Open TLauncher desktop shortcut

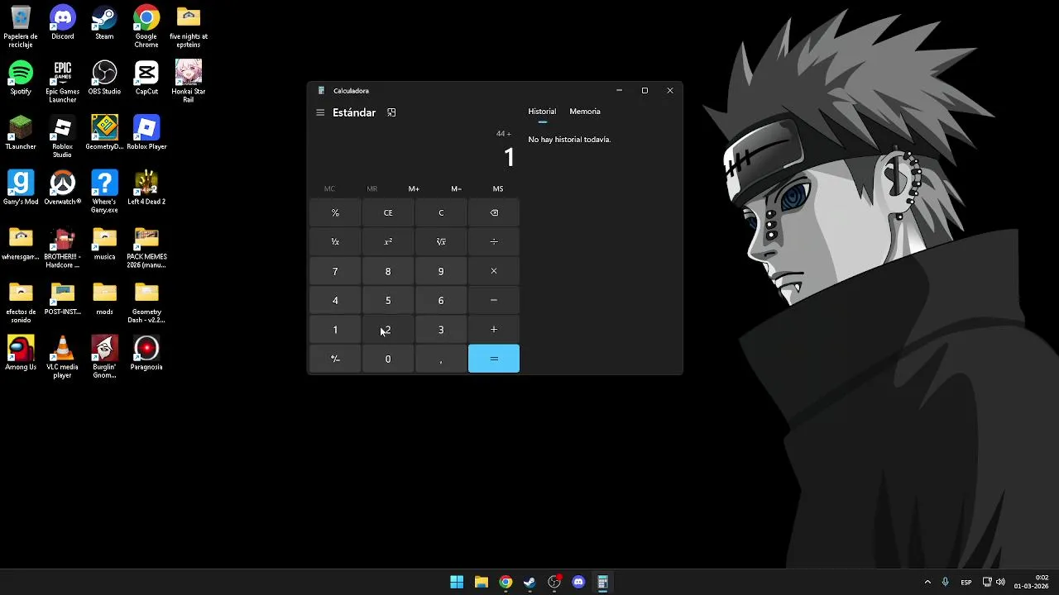point(21,132)
